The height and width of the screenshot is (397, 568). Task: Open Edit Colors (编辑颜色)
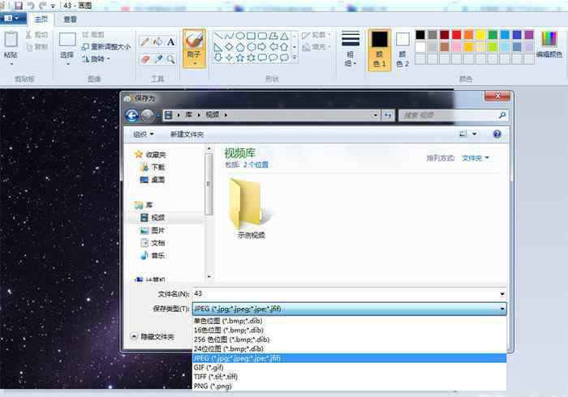pos(549,44)
